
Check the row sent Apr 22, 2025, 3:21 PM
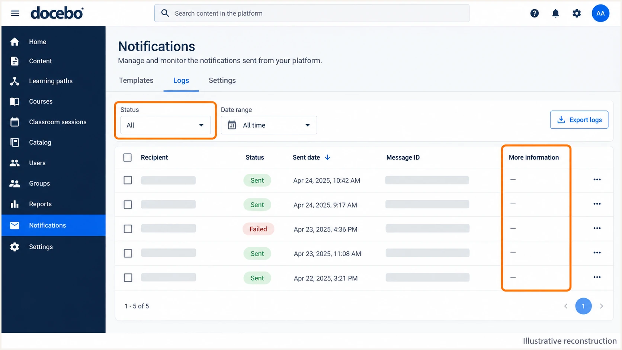click(128, 278)
